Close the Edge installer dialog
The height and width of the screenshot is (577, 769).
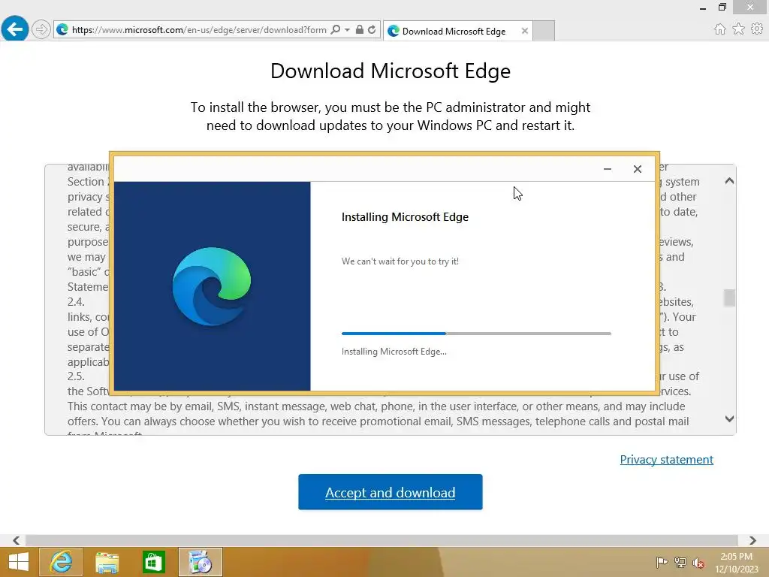(x=637, y=169)
